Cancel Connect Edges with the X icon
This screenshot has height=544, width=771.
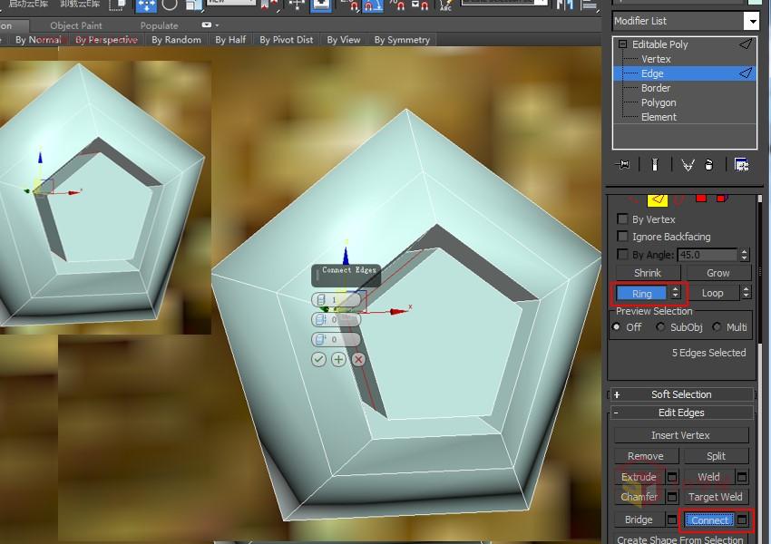pyautogui.click(x=357, y=359)
